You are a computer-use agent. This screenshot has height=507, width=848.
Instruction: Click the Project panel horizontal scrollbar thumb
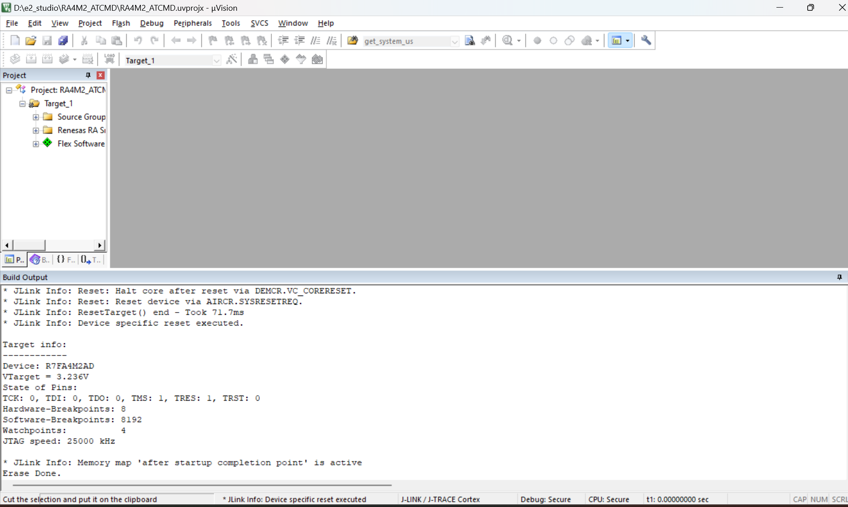pyautogui.click(x=29, y=245)
